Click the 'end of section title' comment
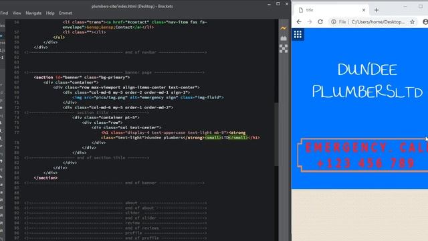Image resolution: width=428 pixels, height=241 pixels. (x=86, y=158)
